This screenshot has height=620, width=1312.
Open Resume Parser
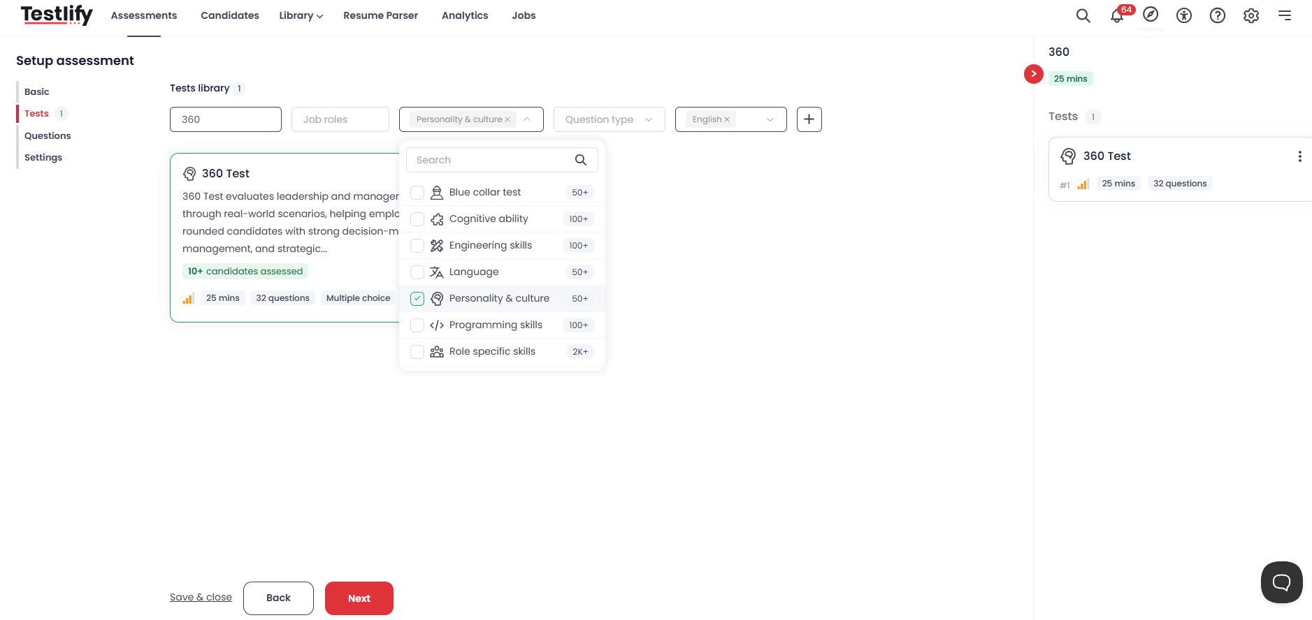coord(380,15)
